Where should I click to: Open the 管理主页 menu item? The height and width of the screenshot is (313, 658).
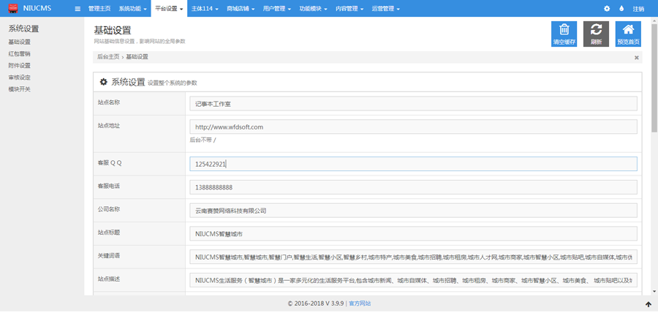click(x=99, y=9)
